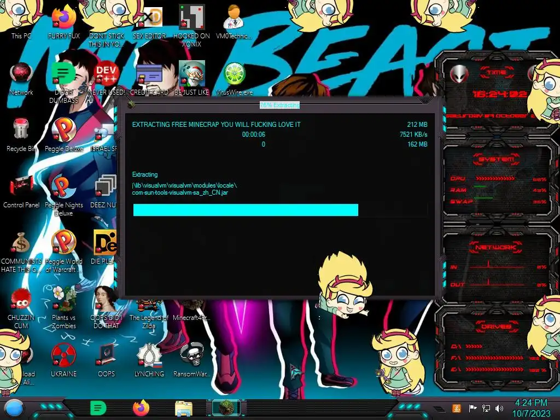Open COMMUNISTS HATE THIS G... money bag icon
Viewport: 560px width, 420px height.
pos(21,252)
